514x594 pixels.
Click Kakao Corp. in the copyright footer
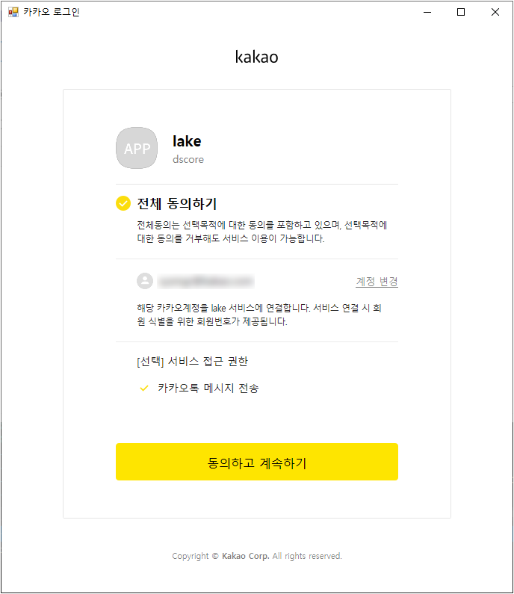246,556
